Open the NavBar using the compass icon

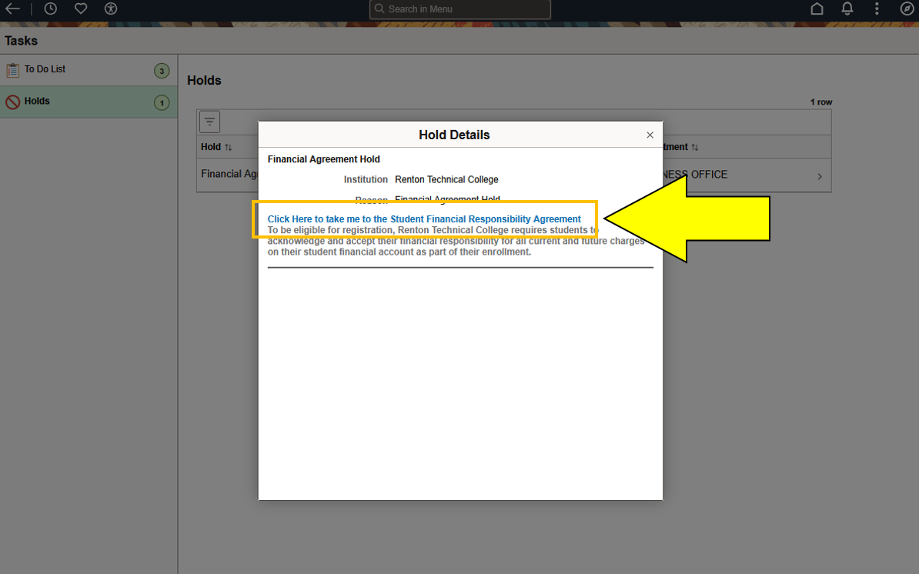click(907, 8)
